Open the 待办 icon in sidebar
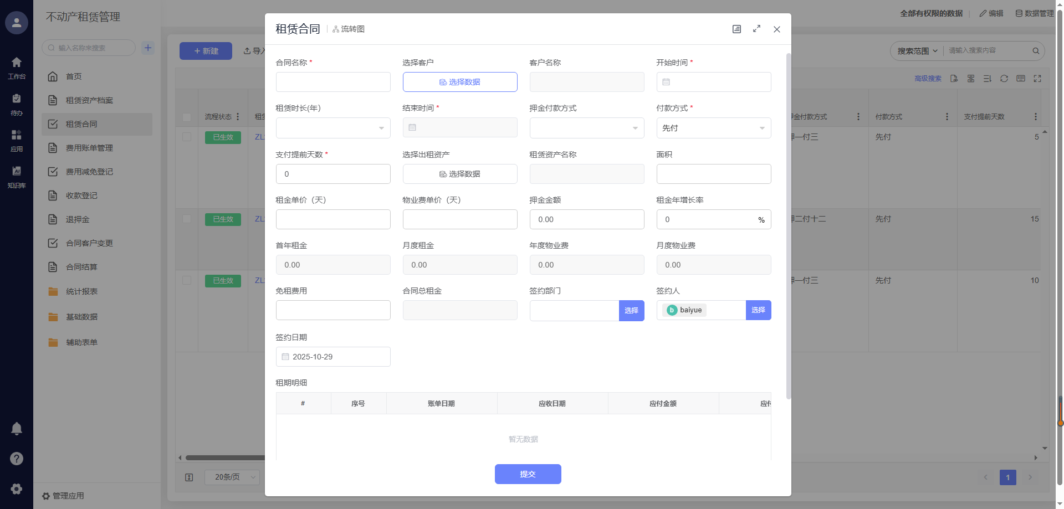This screenshot has height=509, width=1064. [x=17, y=104]
